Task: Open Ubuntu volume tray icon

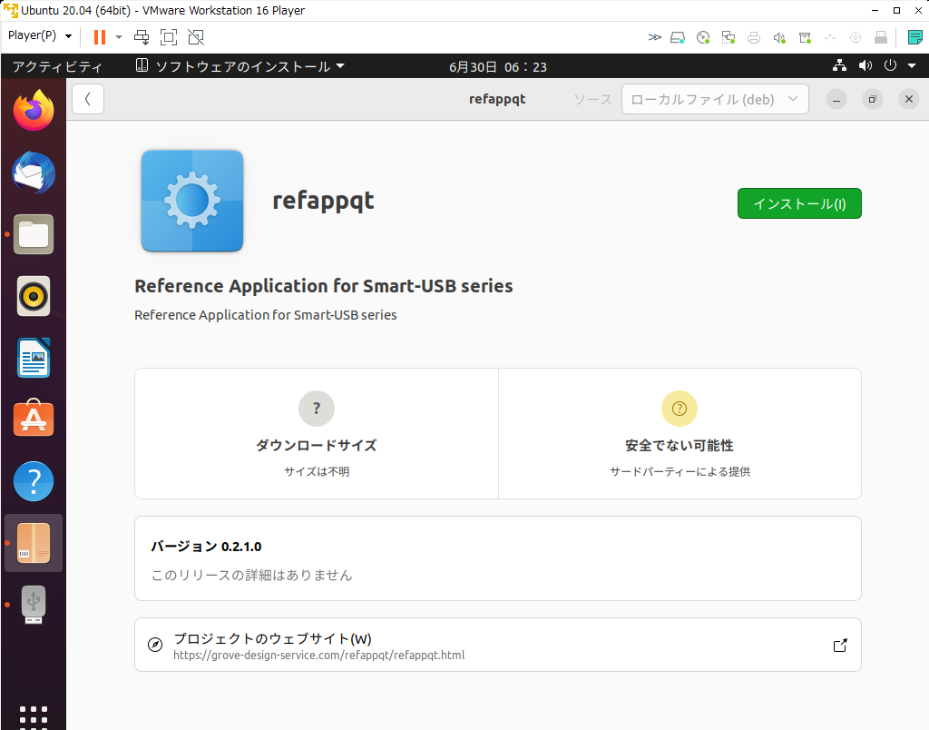Action: (x=865, y=65)
